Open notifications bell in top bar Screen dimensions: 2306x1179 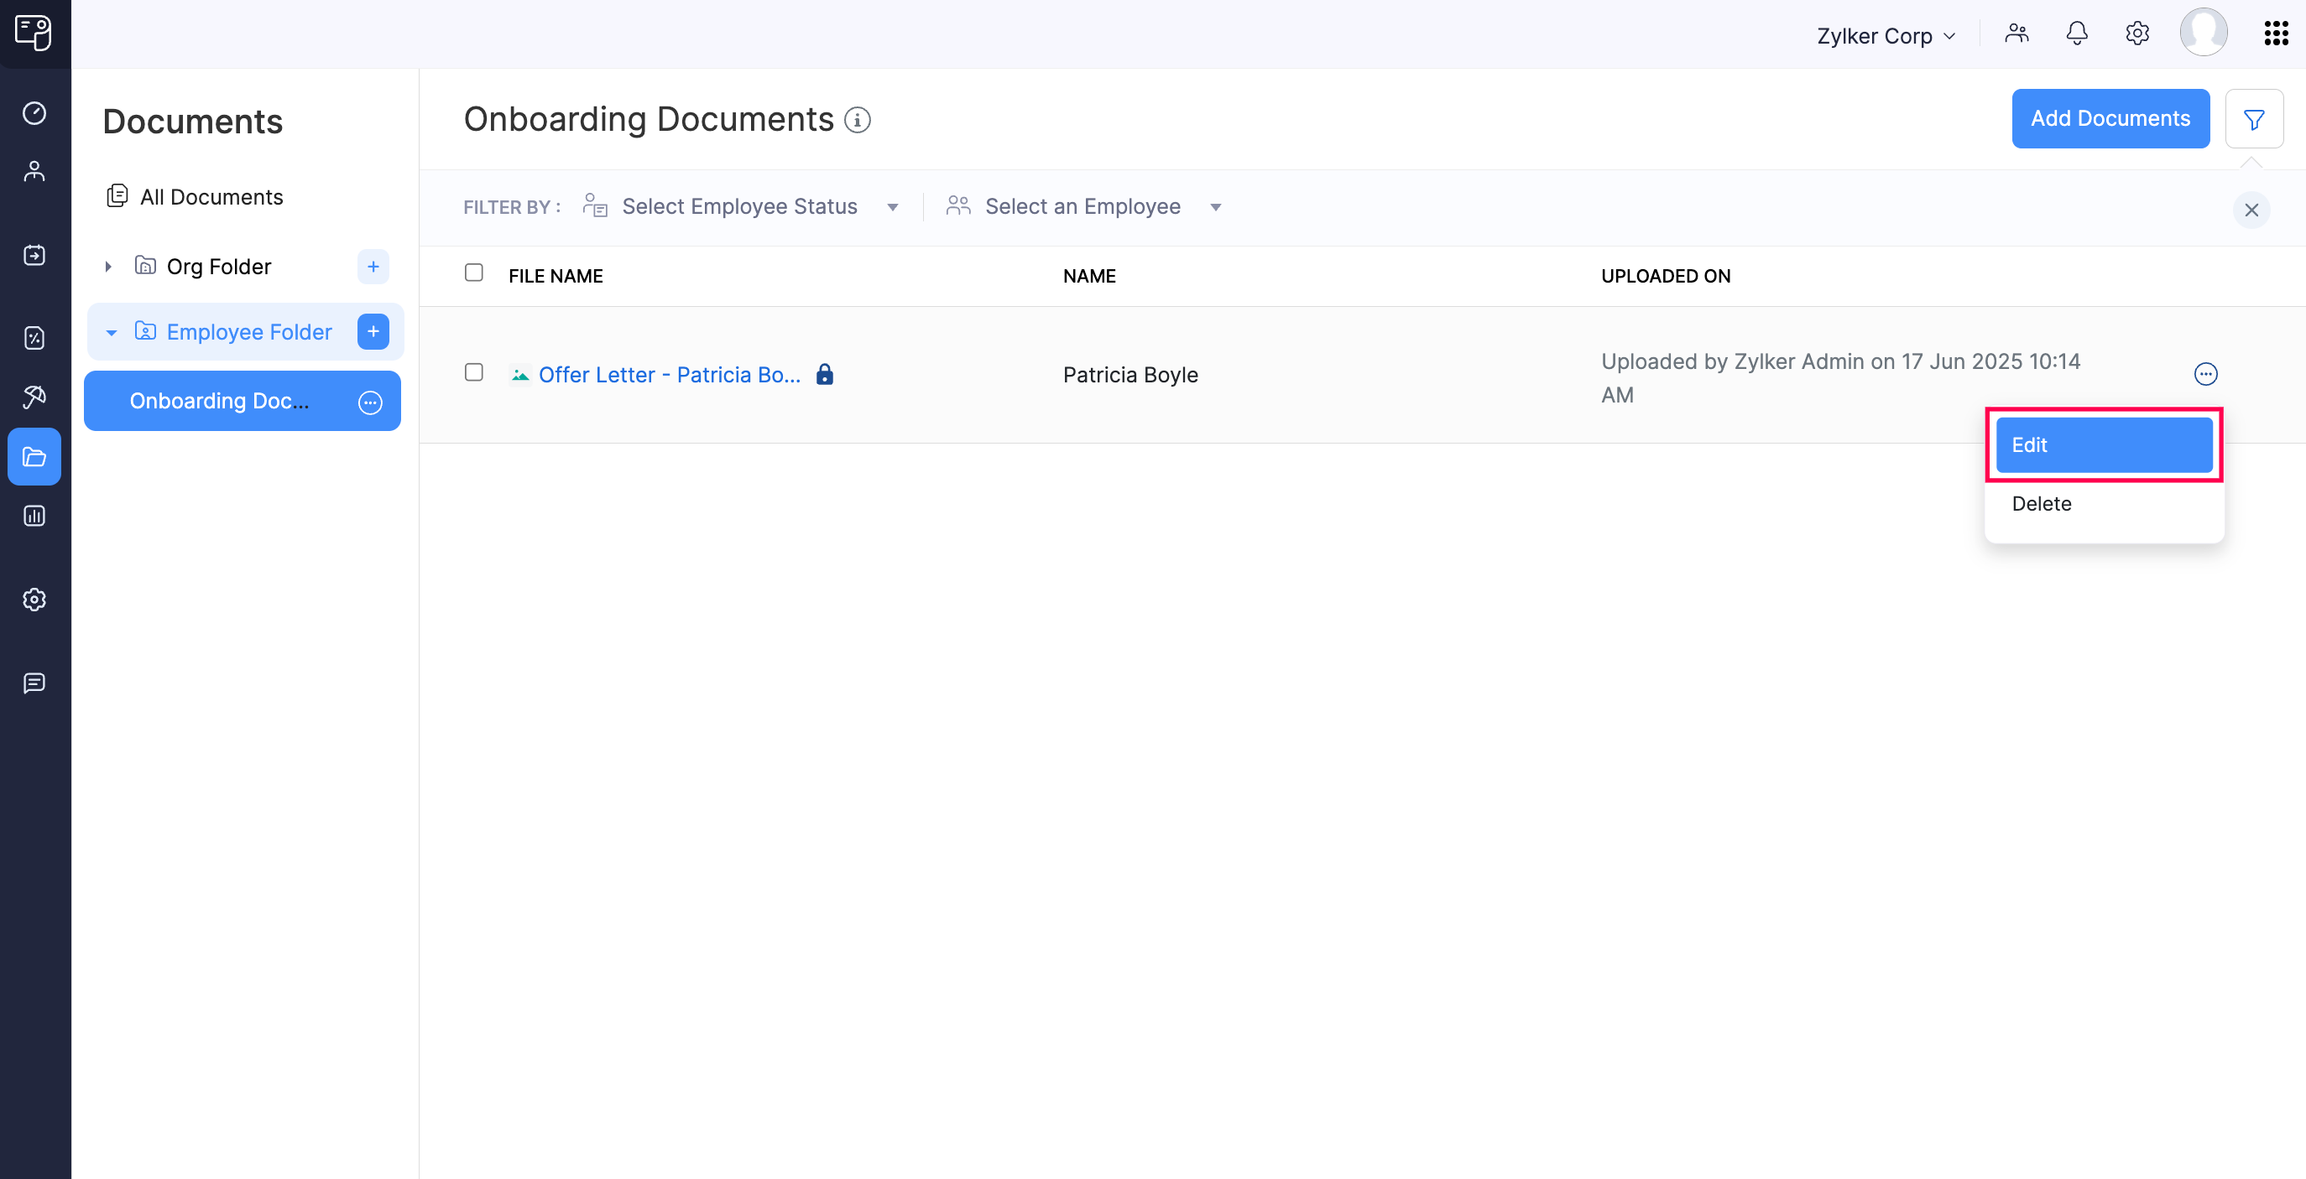pos(2077,33)
